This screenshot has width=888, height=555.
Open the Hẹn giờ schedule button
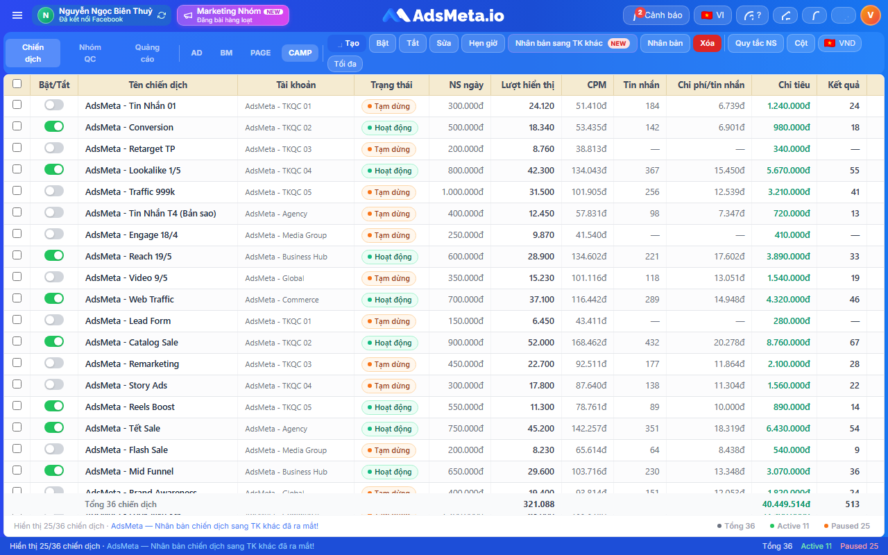pos(483,43)
